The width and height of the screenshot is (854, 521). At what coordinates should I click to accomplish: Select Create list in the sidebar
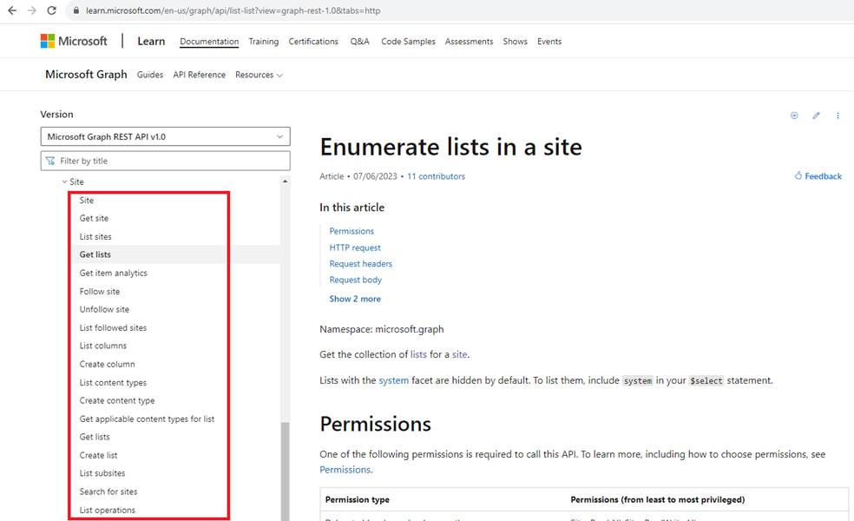[99, 455]
